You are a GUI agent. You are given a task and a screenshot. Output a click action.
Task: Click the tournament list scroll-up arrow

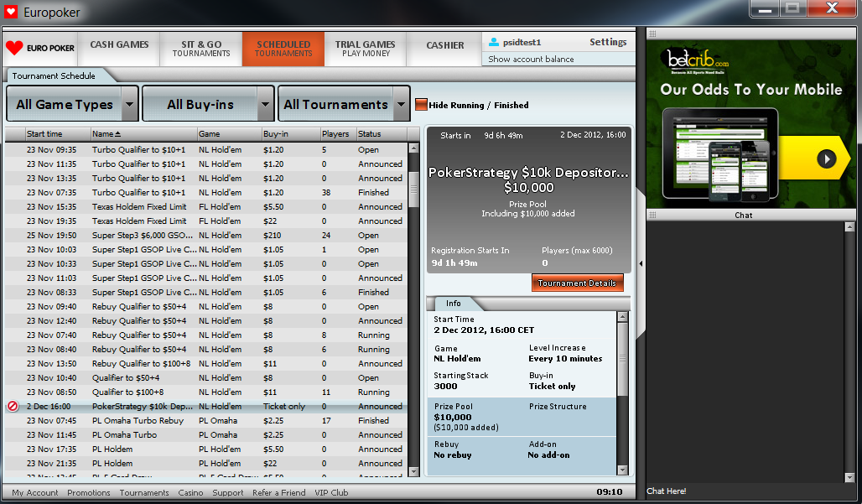pyautogui.click(x=414, y=148)
